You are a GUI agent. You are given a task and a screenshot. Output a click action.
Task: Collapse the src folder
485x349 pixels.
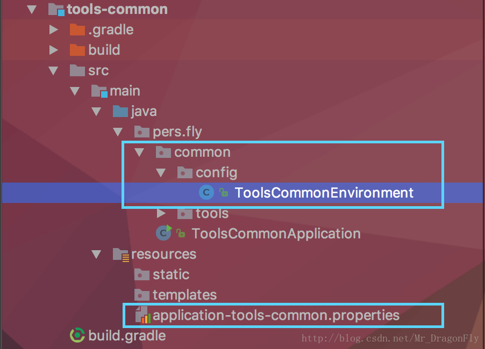point(54,71)
